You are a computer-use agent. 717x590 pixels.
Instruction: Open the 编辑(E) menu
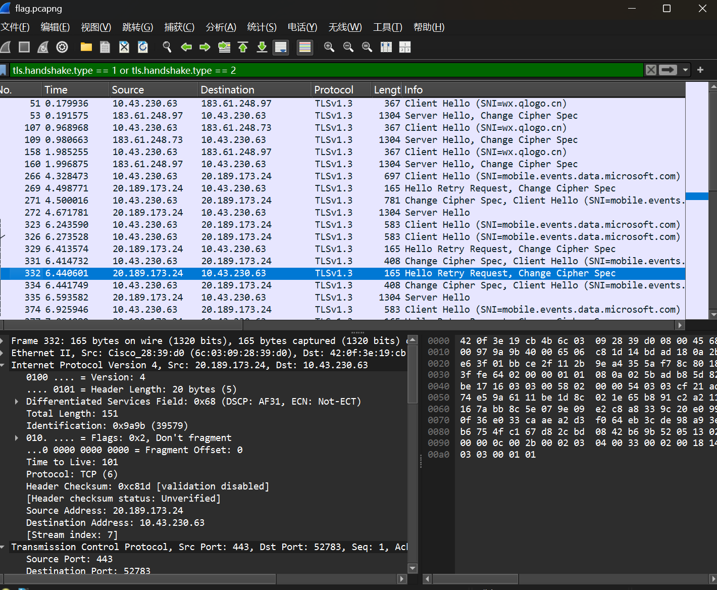(x=55, y=27)
